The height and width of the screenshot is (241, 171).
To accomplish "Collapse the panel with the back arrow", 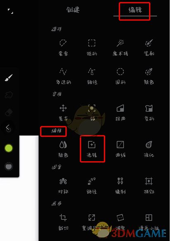I will click(8, 128).
